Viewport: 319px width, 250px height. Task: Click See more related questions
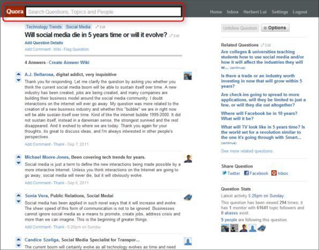[247, 151]
